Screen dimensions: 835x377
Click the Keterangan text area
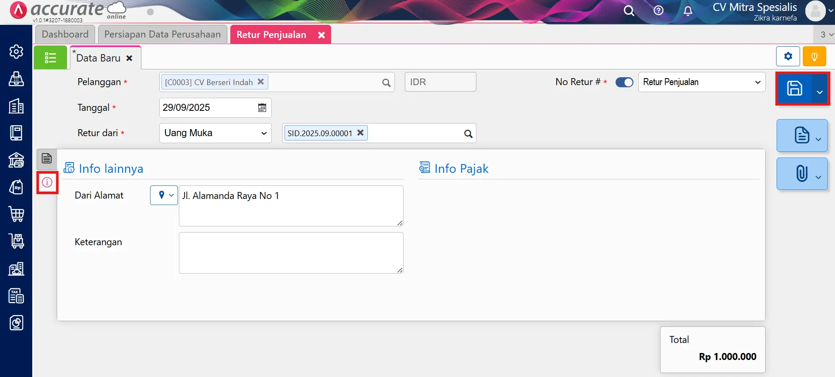click(x=291, y=253)
